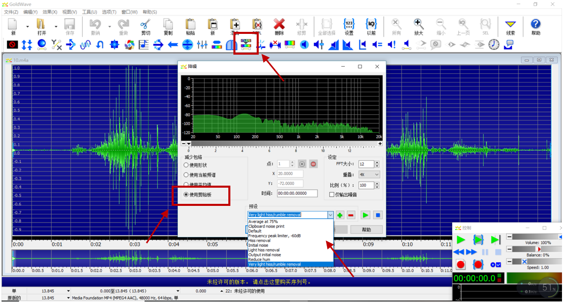Select the 使用当前频谱 radio button
563x303 pixels.
coord(186,175)
